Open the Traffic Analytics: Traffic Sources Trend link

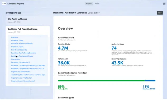tap(28, 75)
